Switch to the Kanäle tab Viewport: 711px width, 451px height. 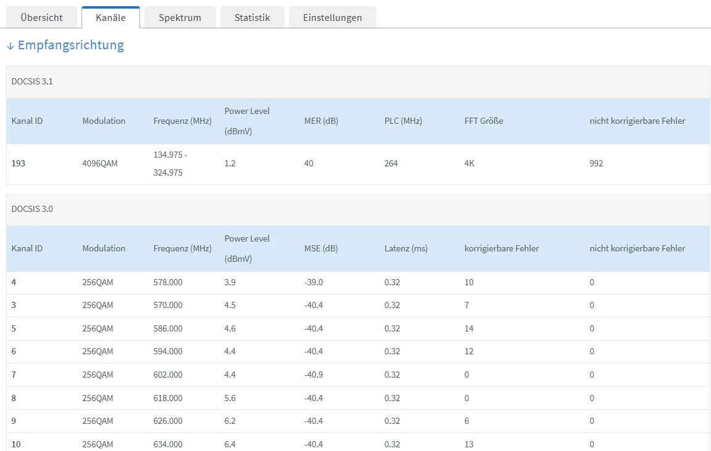click(x=110, y=18)
